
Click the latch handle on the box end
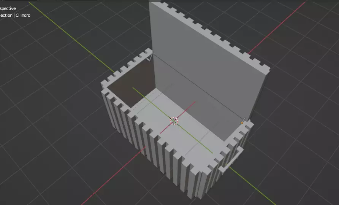231,160
